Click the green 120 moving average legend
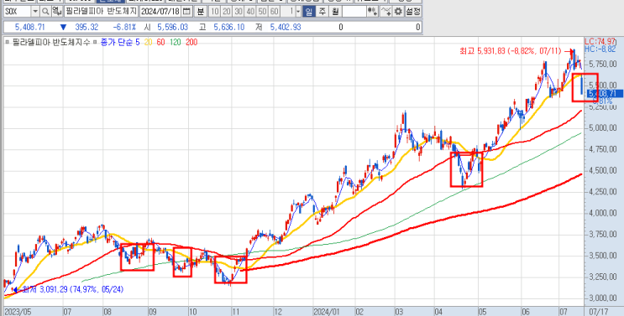The image size is (624, 316). 176,42
